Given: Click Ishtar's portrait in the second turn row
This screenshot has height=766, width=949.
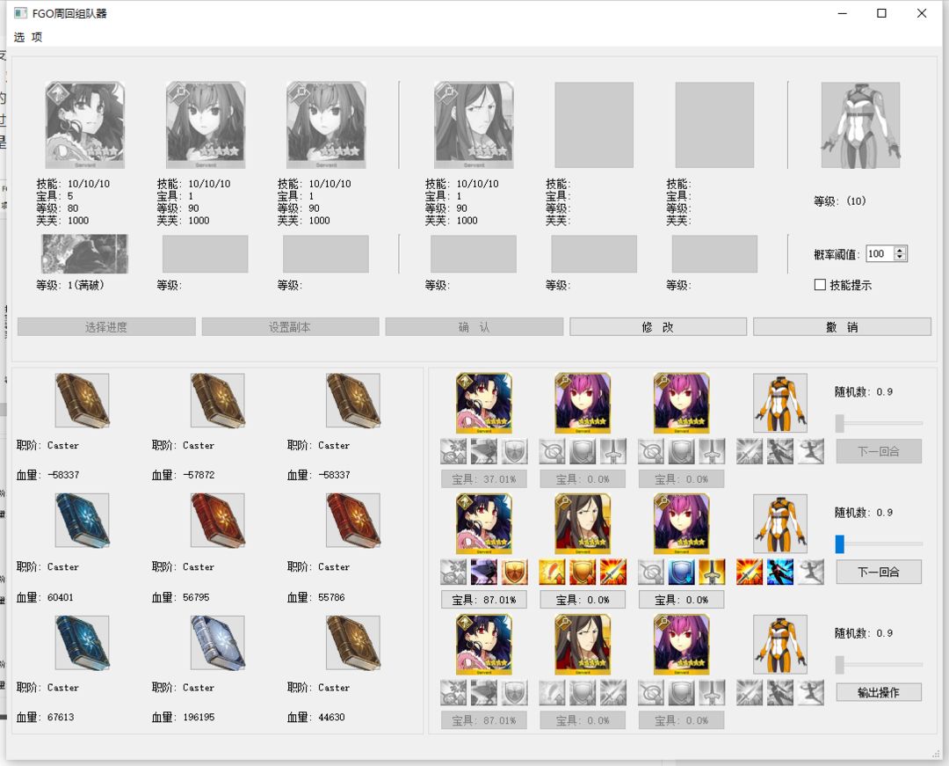Looking at the screenshot, I should pyautogui.click(x=483, y=524).
